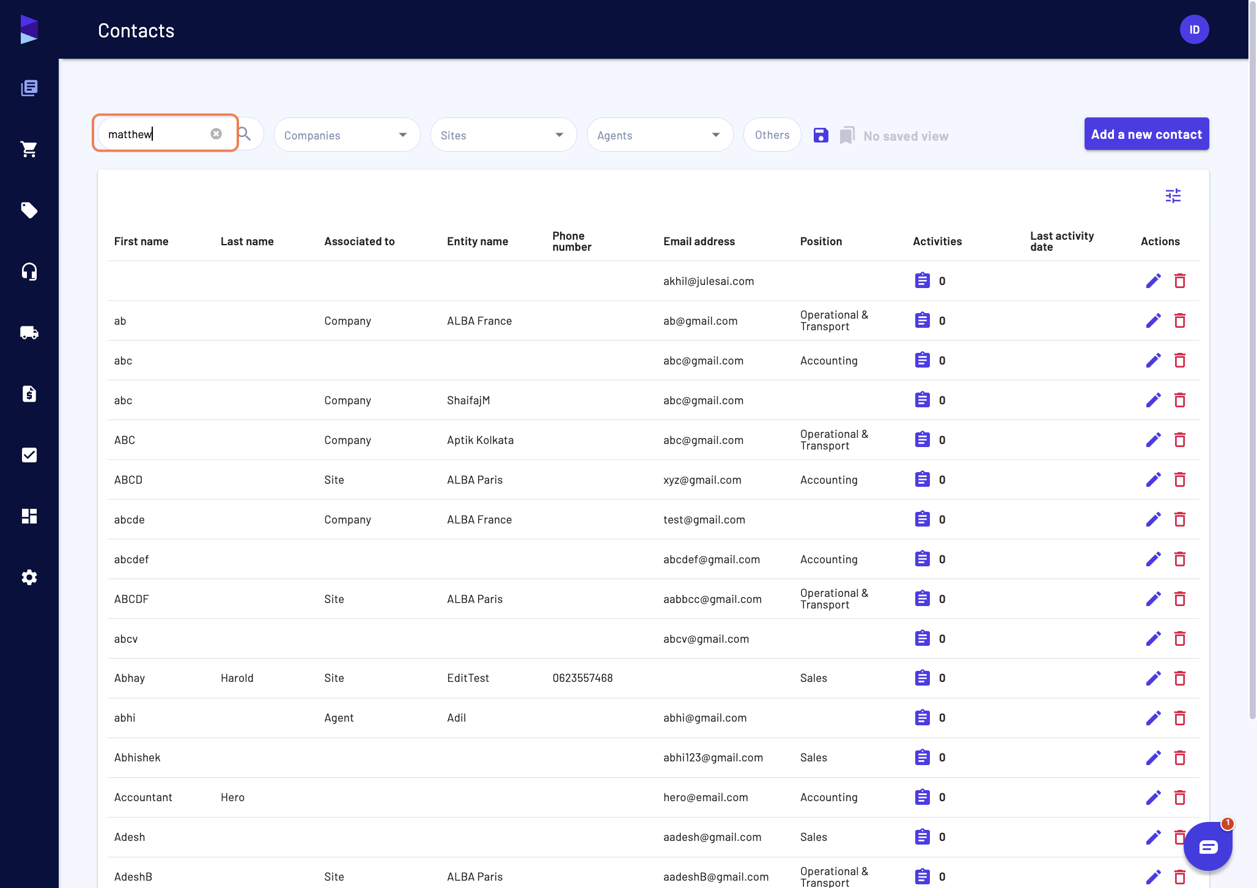
Task: Edit the Abhay Harold contact
Action: pyautogui.click(x=1154, y=678)
